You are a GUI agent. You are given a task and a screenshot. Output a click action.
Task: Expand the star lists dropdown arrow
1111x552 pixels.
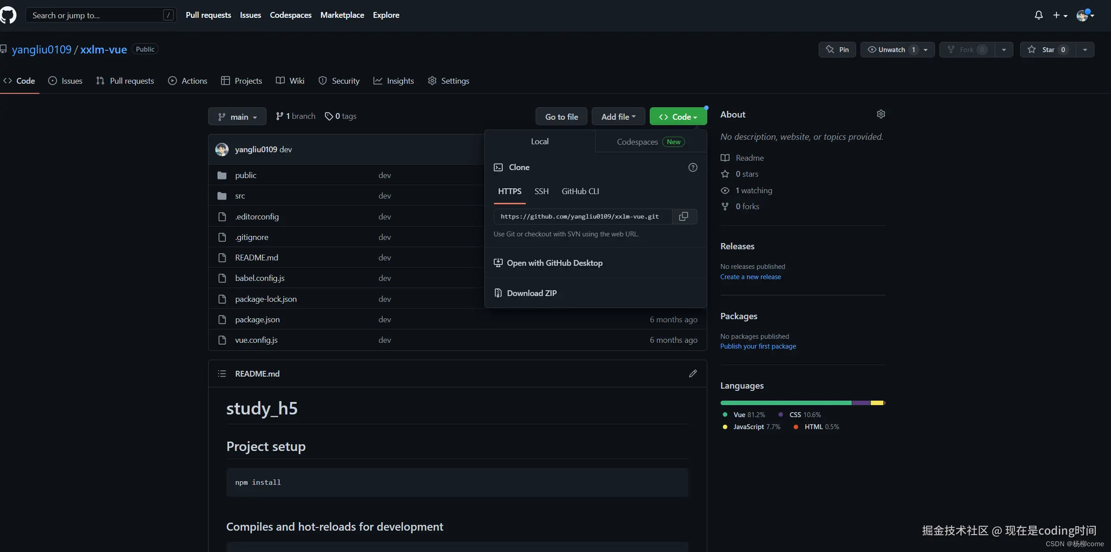pyautogui.click(x=1085, y=49)
